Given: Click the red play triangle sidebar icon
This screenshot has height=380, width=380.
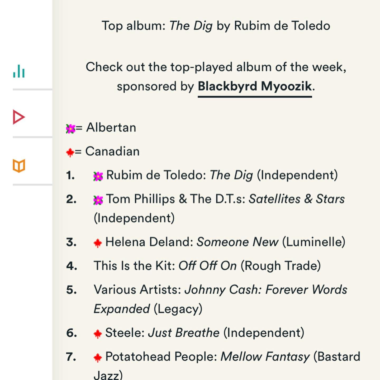Looking at the screenshot, I should pyautogui.click(x=19, y=117).
